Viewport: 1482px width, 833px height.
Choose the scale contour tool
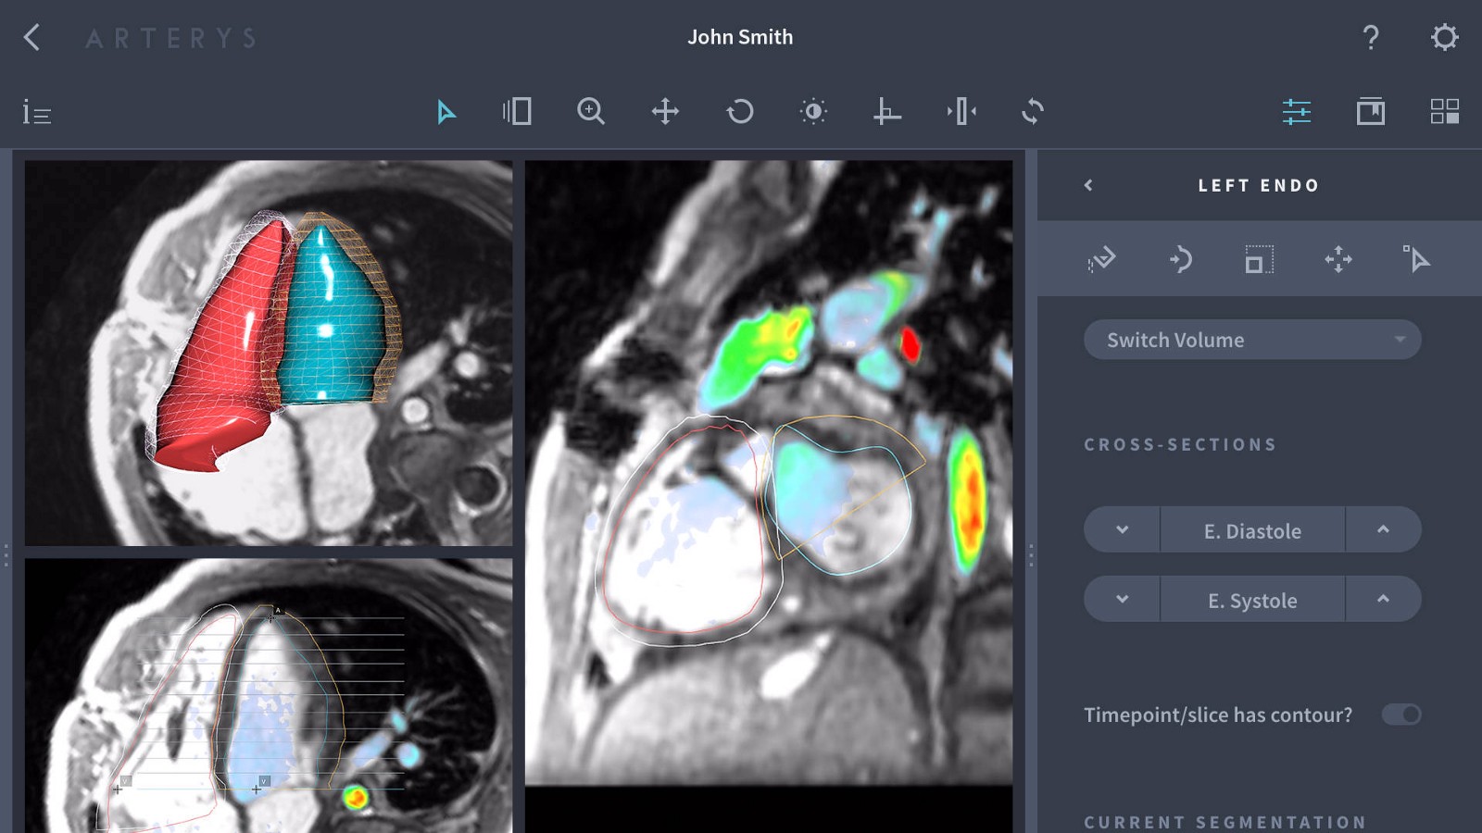(1259, 259)
